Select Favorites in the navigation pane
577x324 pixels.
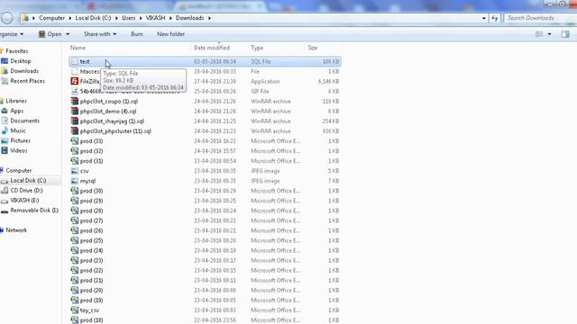(17, 51)
